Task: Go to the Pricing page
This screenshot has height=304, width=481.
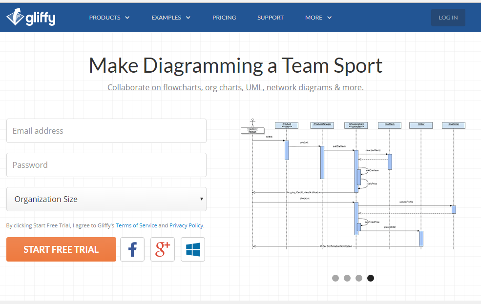Action: [x=224, y=18]
